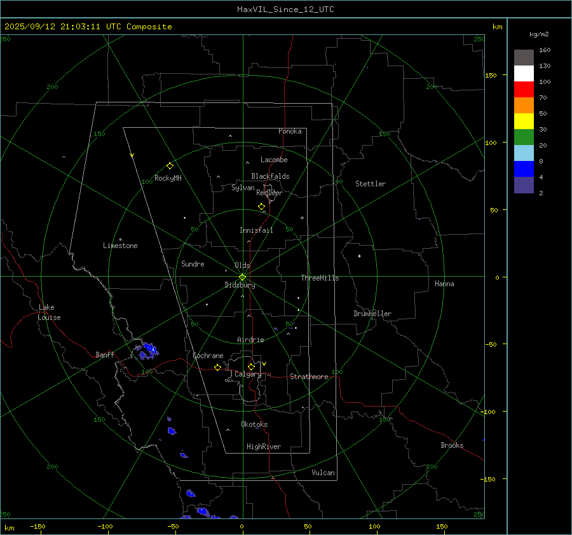Click the Strathmore map label
The width and height of the screenshot is (572, 535).
[x=309, y=377]
